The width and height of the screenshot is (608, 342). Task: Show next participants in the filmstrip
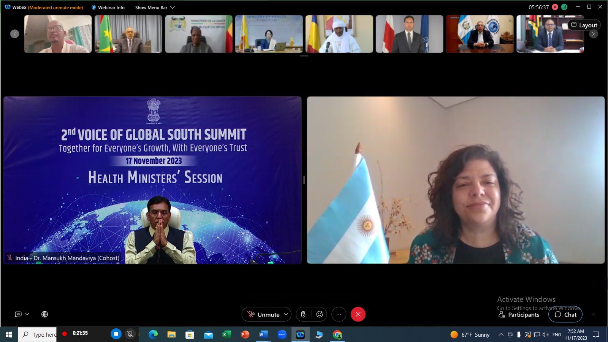(x=593, y=34)
